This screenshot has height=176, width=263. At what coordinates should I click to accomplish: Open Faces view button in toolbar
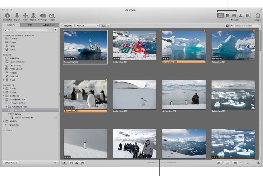point(241,15)
